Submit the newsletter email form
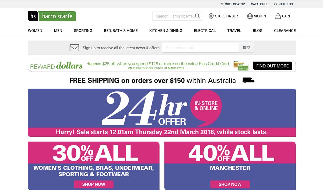This screenshot has width=323, height=195. point(246,48)
